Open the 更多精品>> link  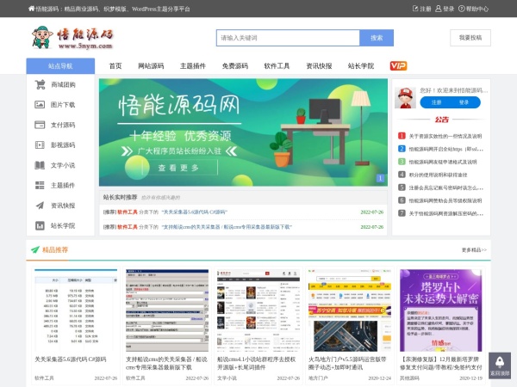[474, 250]
